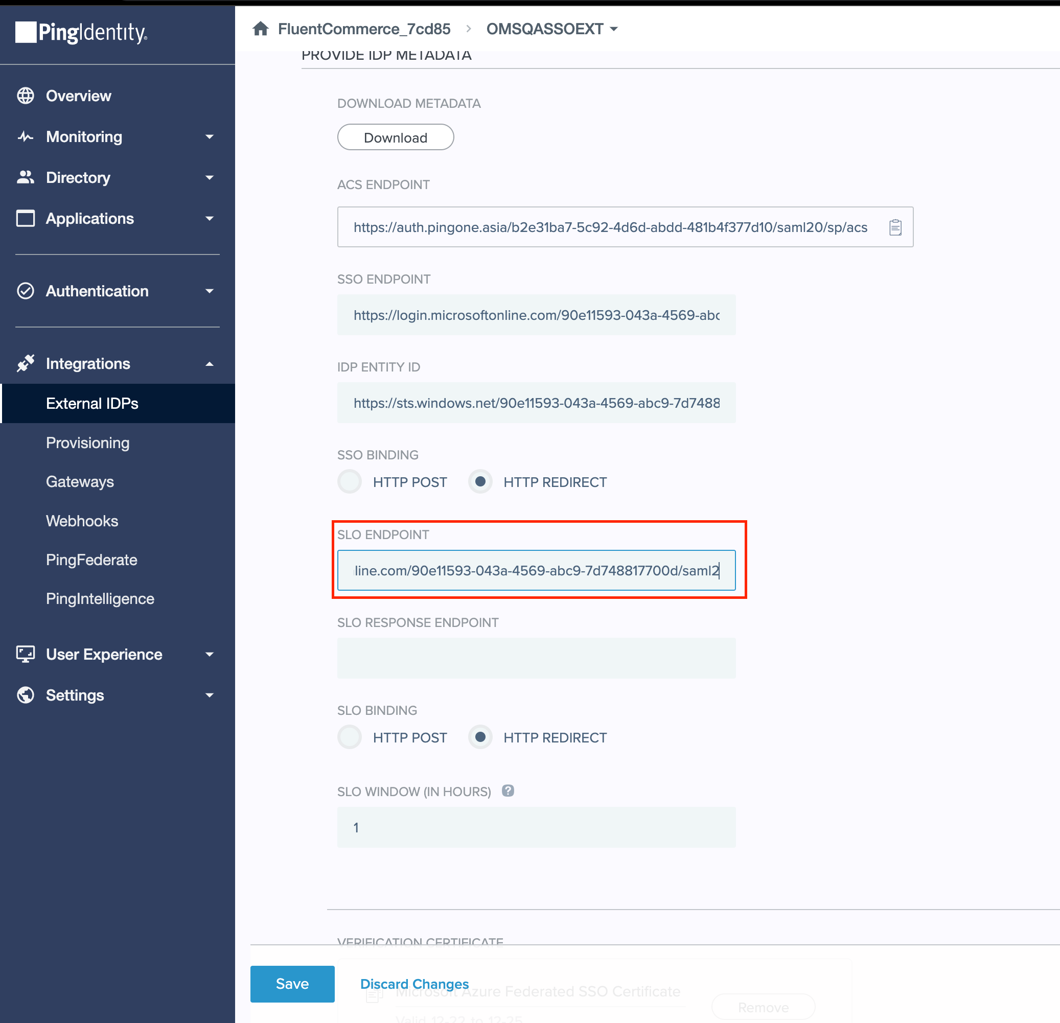Open Webhooks under Integrations

(82, 521)
